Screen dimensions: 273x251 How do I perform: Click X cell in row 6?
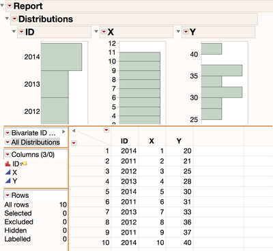(162, 202)
